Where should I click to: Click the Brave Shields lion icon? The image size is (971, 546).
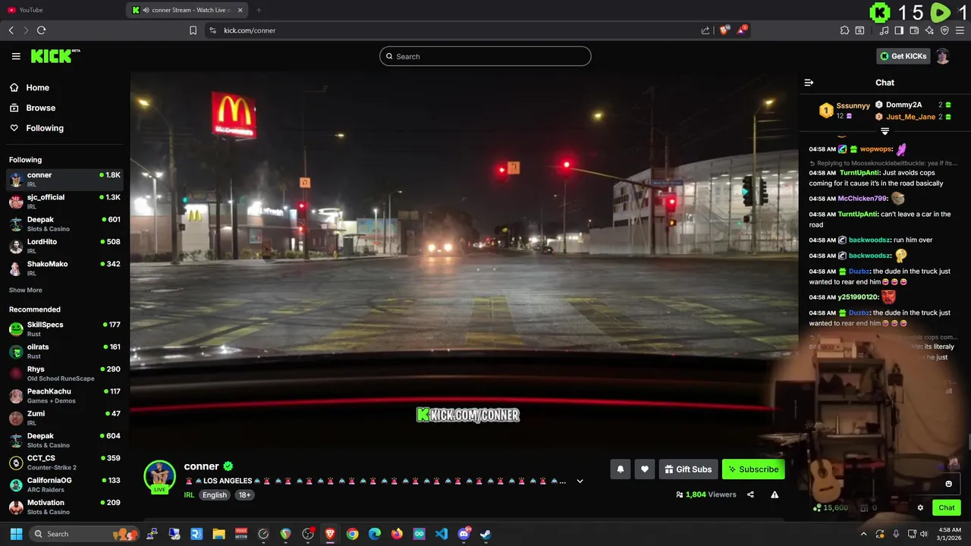pos(724,30)
